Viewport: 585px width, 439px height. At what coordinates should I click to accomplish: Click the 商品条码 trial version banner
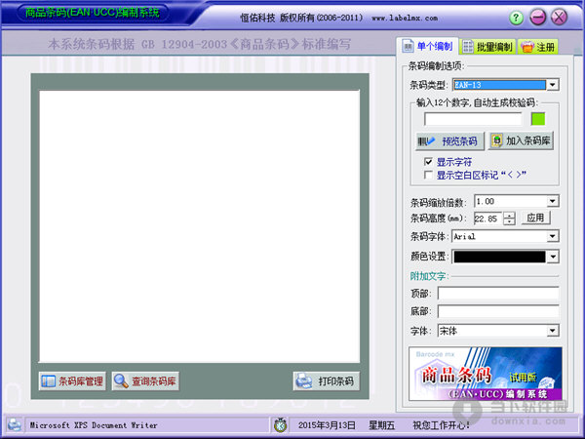(x=486, y=374)
